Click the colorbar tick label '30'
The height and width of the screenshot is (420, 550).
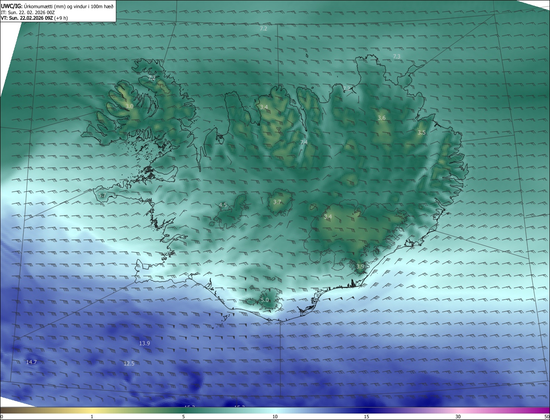pos(458,417)
